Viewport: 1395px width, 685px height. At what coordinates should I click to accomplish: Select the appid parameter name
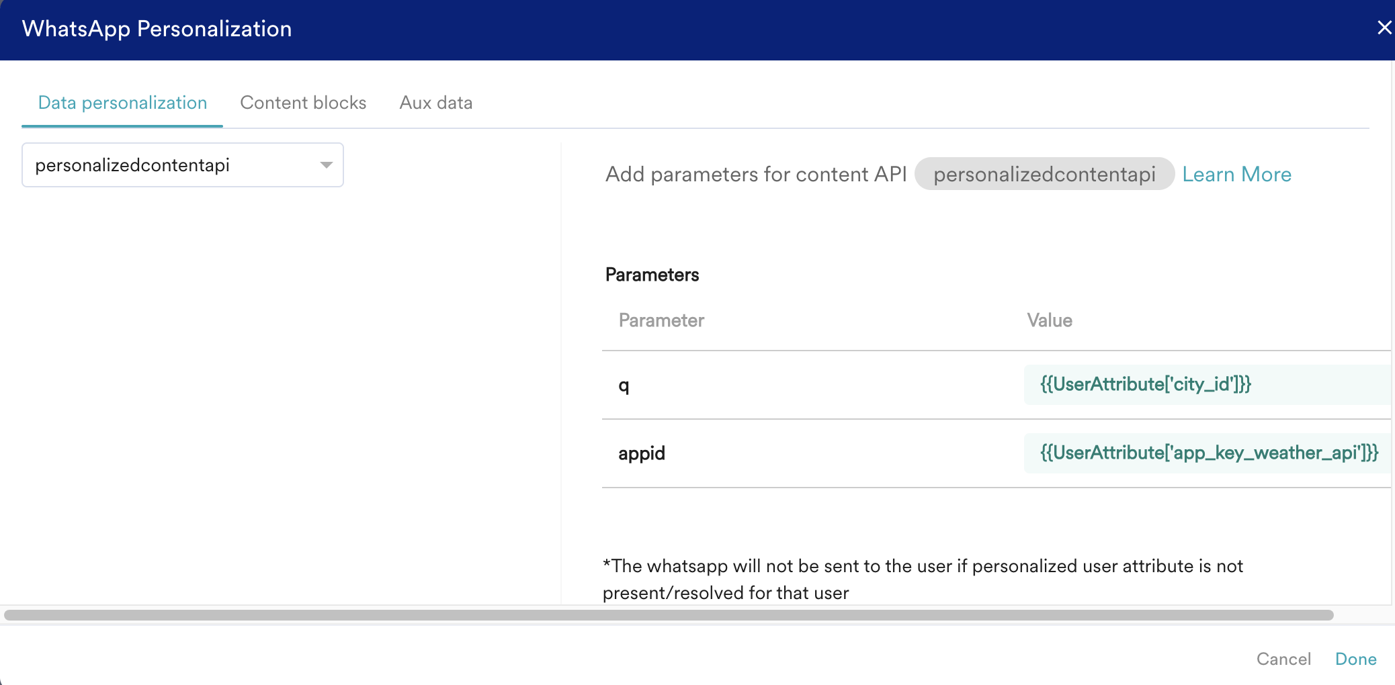[642, 453]
